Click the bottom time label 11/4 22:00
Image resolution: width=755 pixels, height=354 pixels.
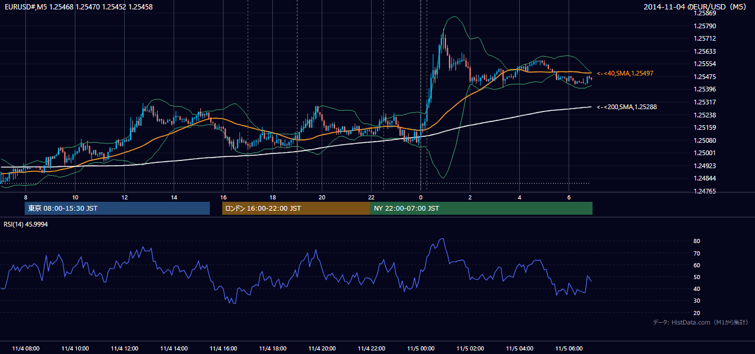pyautogui.click(x=371, y=348)
